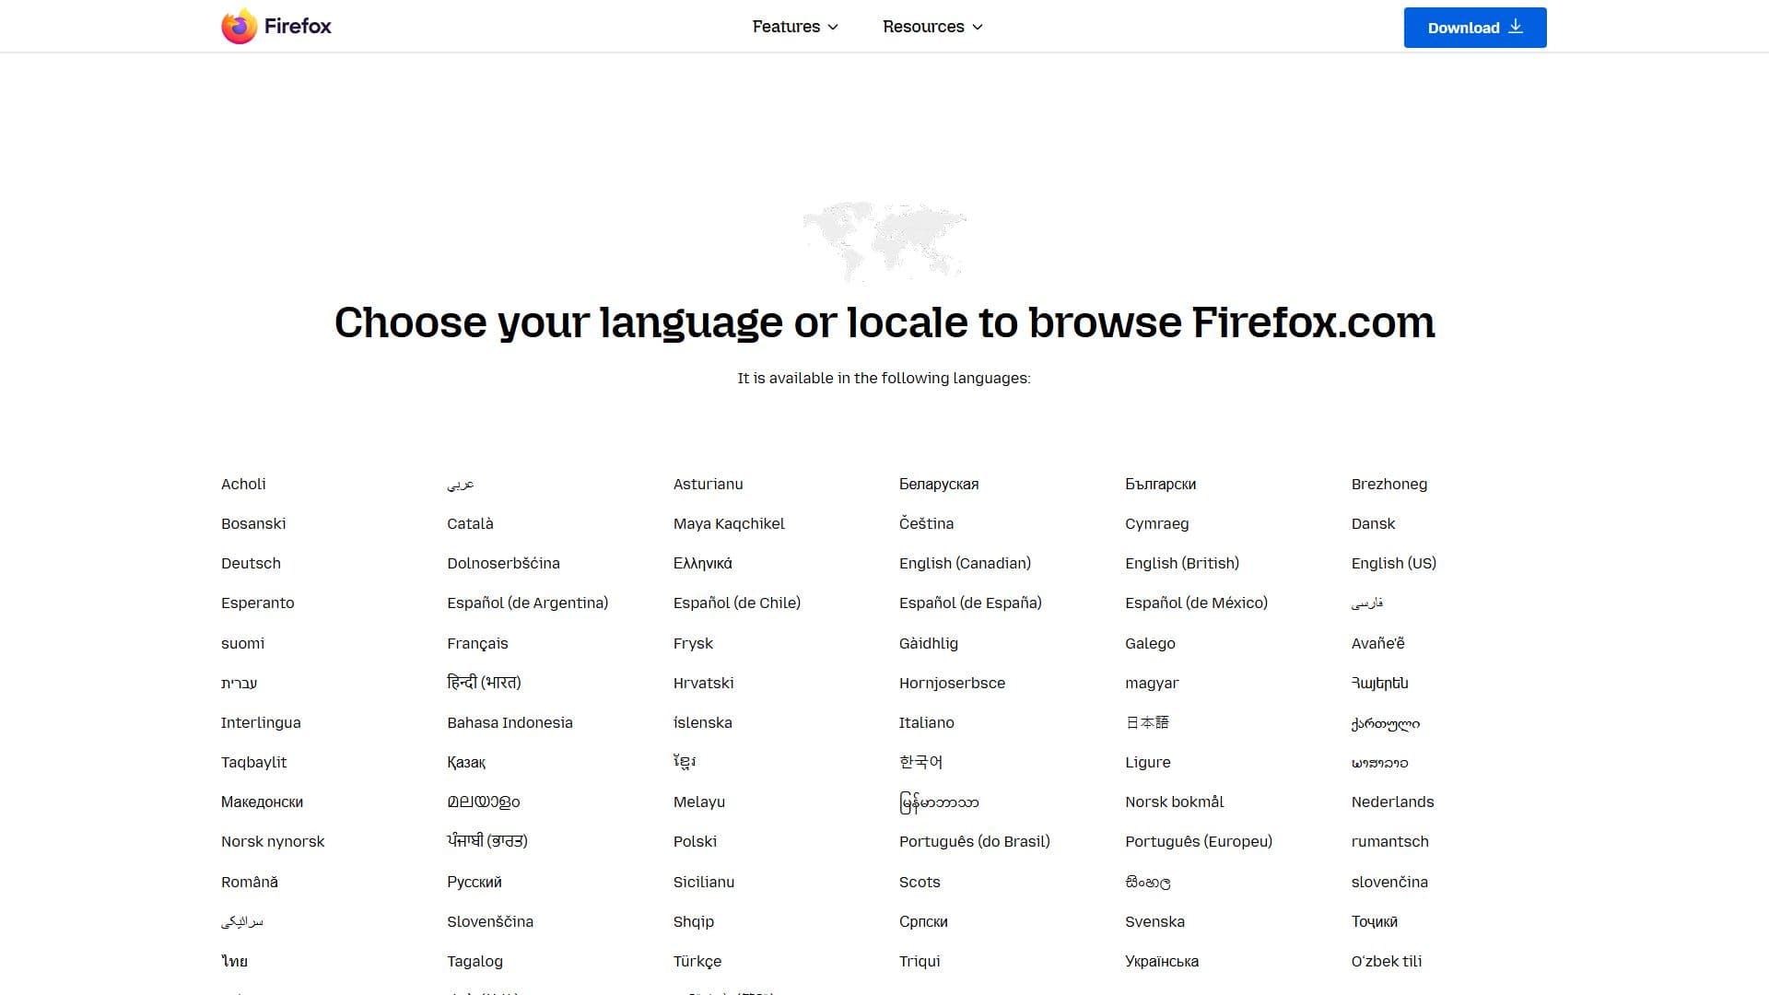The image size is (1769, 995).
Task: Select English (US) locale
Action: point(1393,563)
